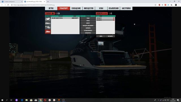This screenshot has height=102, width=181.
Task: Click the ОТРЕМОНТИРОВАТЬ button
Action: (x=88, y=30)
